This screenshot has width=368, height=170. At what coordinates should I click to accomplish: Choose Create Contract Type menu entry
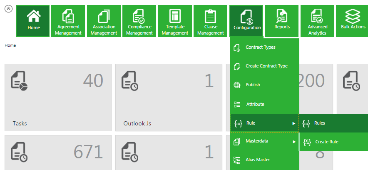pyautogui.click(x=266, y=66)
